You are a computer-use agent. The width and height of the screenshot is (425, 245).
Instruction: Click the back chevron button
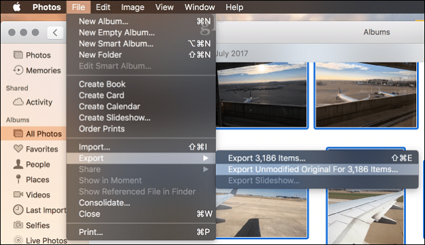pyautogui.click(x=55, y=33)
